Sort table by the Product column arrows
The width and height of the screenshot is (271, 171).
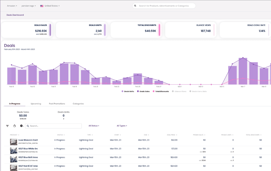pyautogui.click(x=14, y=135)
